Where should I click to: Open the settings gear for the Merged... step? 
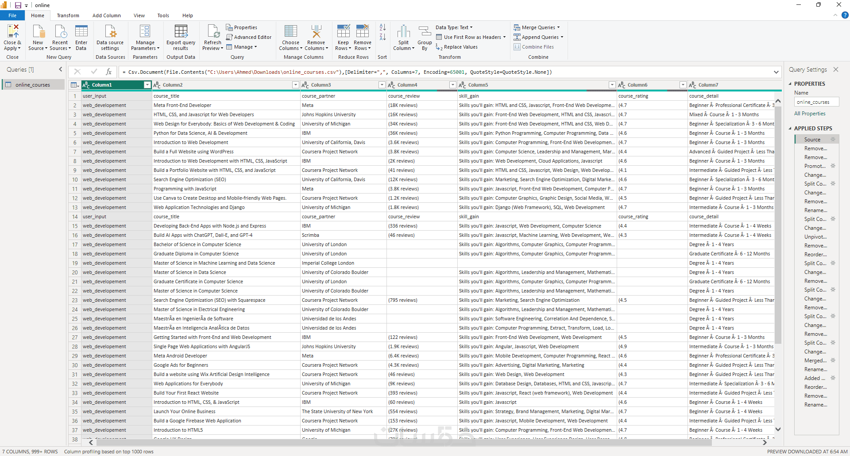click(833, 361)
